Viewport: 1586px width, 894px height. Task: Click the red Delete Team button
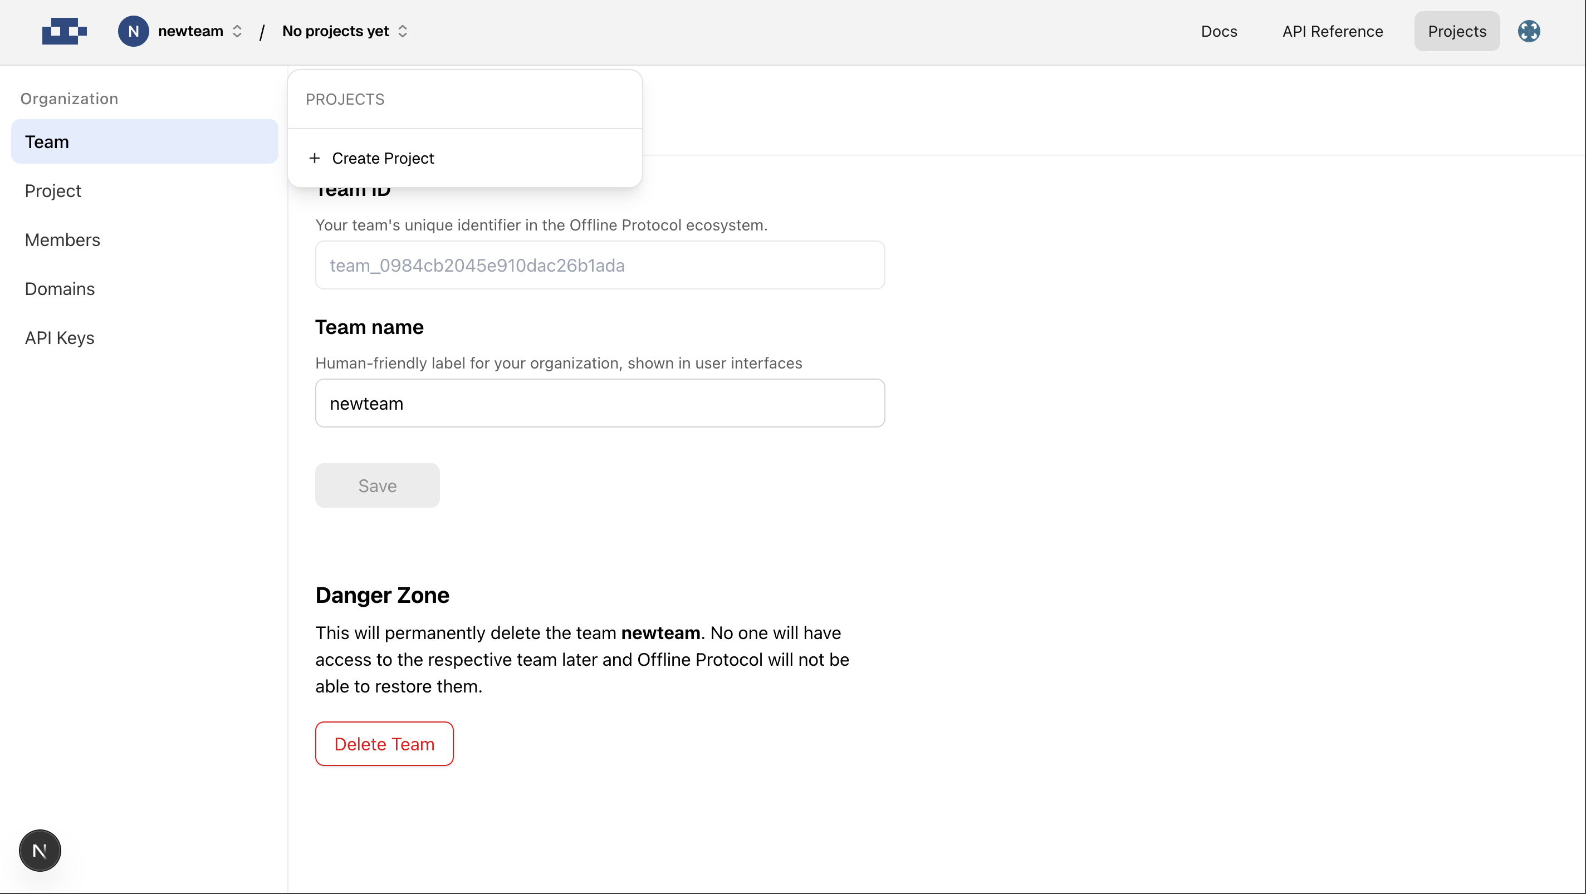pyautogui.click(x=384, y=743)
